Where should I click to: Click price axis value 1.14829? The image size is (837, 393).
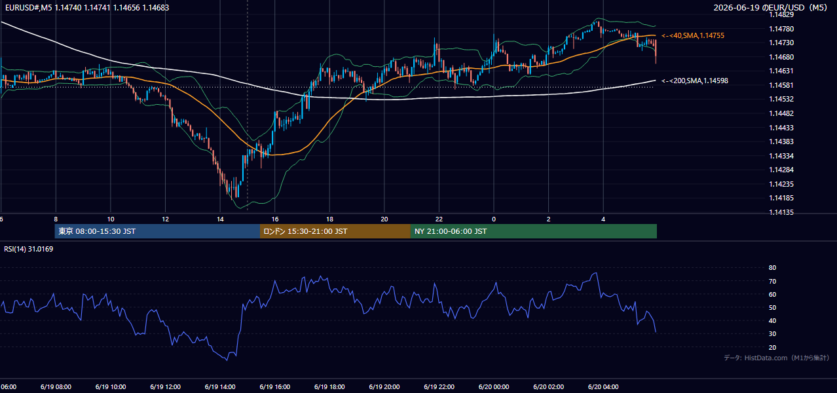(781, 14)
